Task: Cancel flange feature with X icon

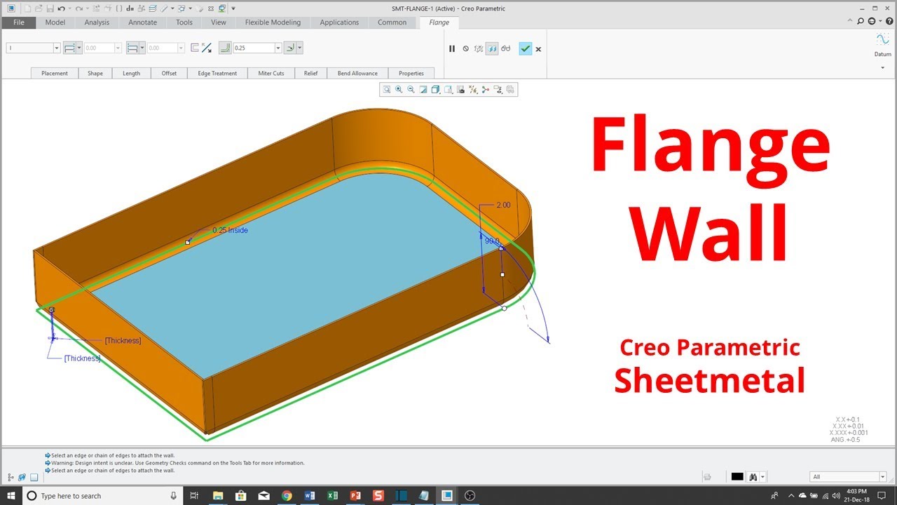Action: pos(538,49)
